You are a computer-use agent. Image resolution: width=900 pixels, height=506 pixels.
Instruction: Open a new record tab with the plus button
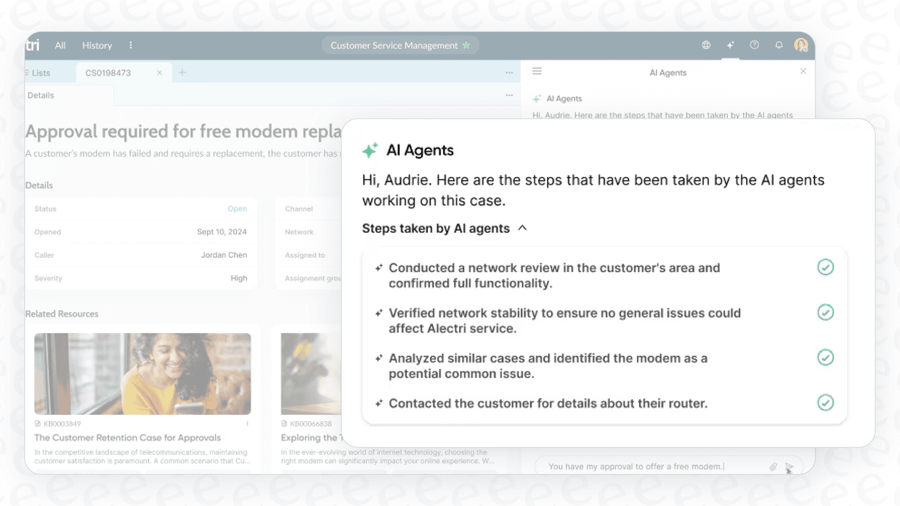(182, 72)
